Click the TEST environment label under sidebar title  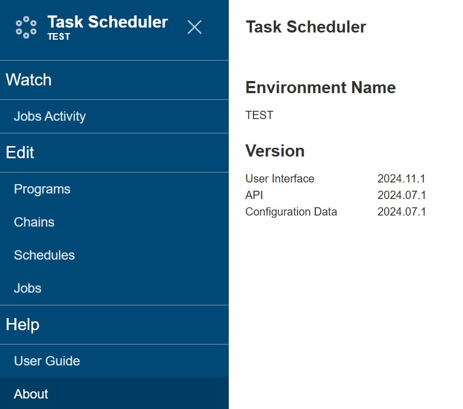tap(58, 37)
